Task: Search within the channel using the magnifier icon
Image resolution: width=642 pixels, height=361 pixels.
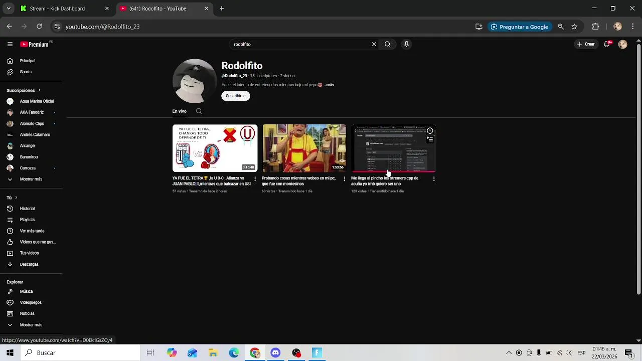Action: (x=199, y=111)
